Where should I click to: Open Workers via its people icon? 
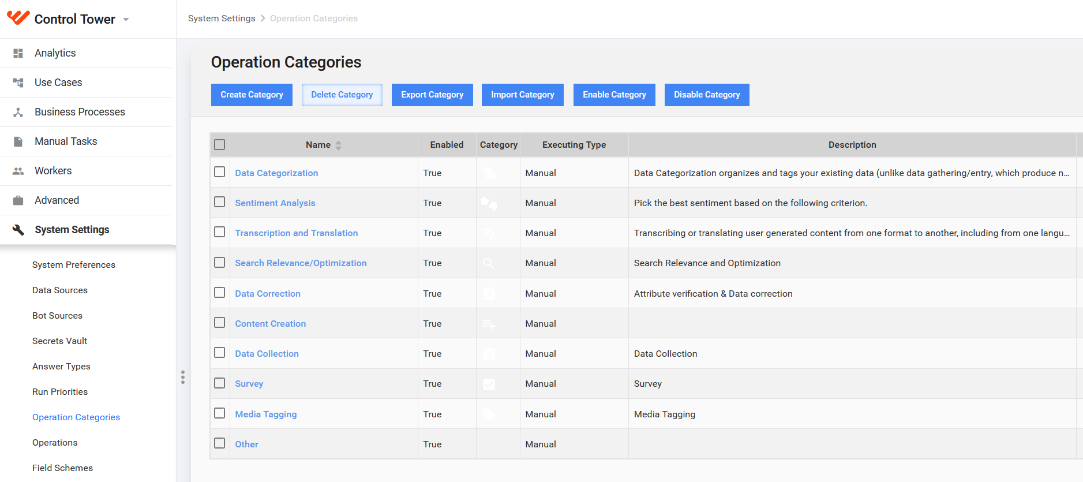[18, 171]
